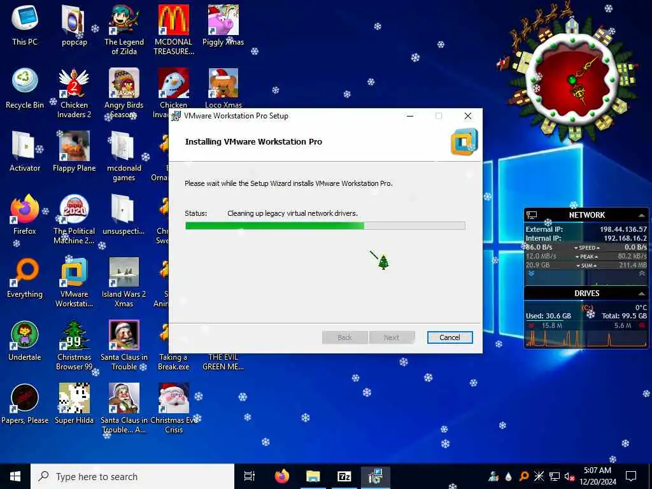Screen dimensions: 652x489
Task: Minimize the VMware setup window
Action: tap(410, 116)
